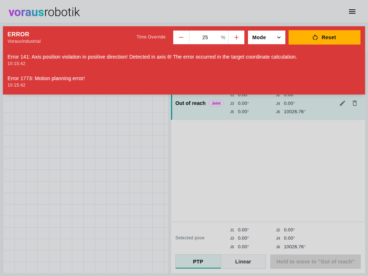
Task: Click the Selected pose label
Action: tap(190, 238)
